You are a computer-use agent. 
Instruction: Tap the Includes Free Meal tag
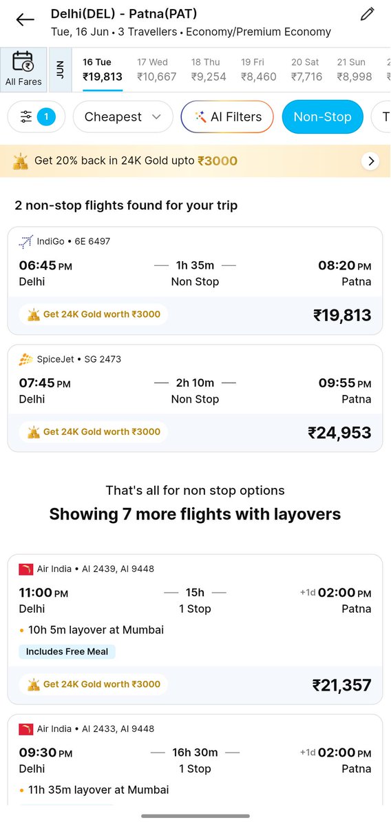coord(67,651)
